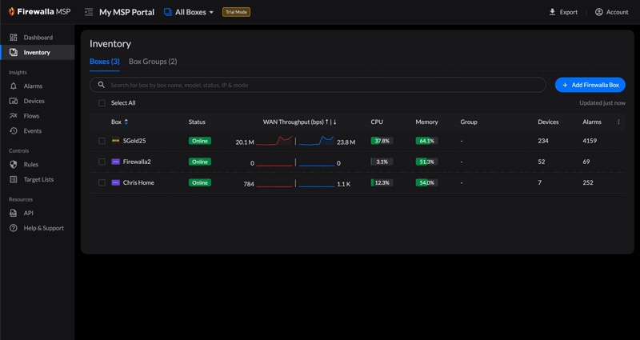
Task: Click the Online status of SGold25
Action: pos(200,141)
